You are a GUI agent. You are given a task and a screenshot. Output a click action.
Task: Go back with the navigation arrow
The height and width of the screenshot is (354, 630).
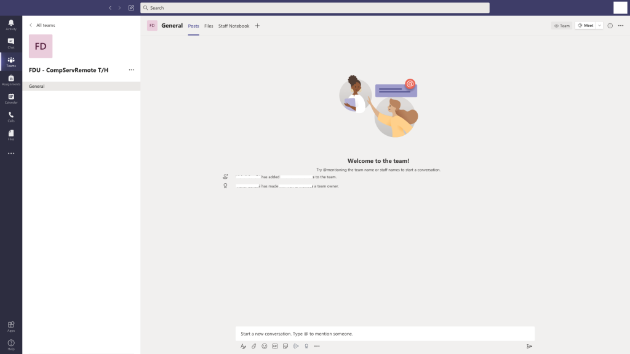(x=110, y=7)
